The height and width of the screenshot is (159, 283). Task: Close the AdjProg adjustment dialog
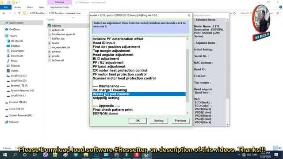(189, 15)
